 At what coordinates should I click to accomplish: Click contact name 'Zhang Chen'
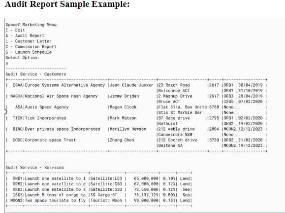[122, 140]
